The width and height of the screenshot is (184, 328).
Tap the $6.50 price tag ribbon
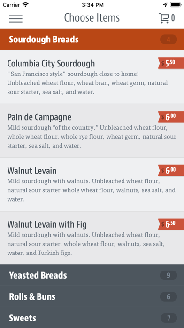[x=171, y=224]
